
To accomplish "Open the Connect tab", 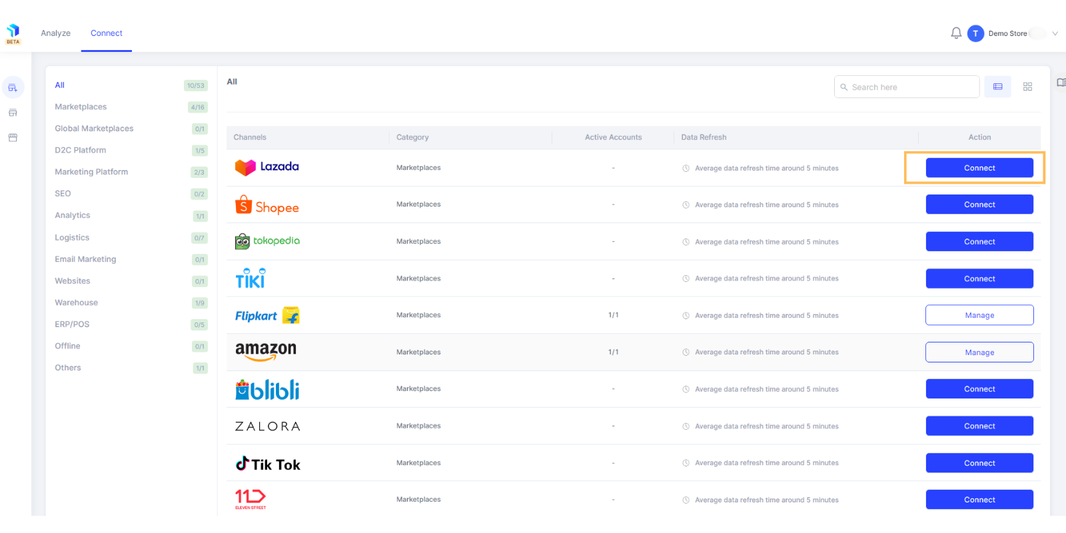I will tap(107, 33).
